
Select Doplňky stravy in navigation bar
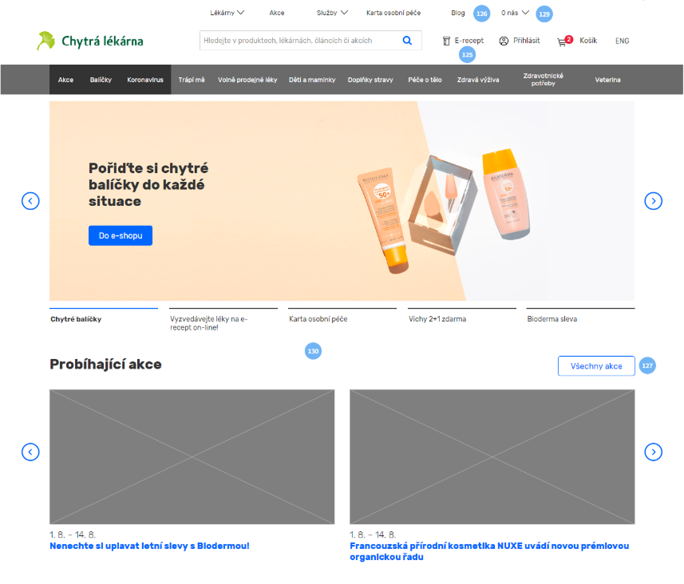[x=370, y=80]
